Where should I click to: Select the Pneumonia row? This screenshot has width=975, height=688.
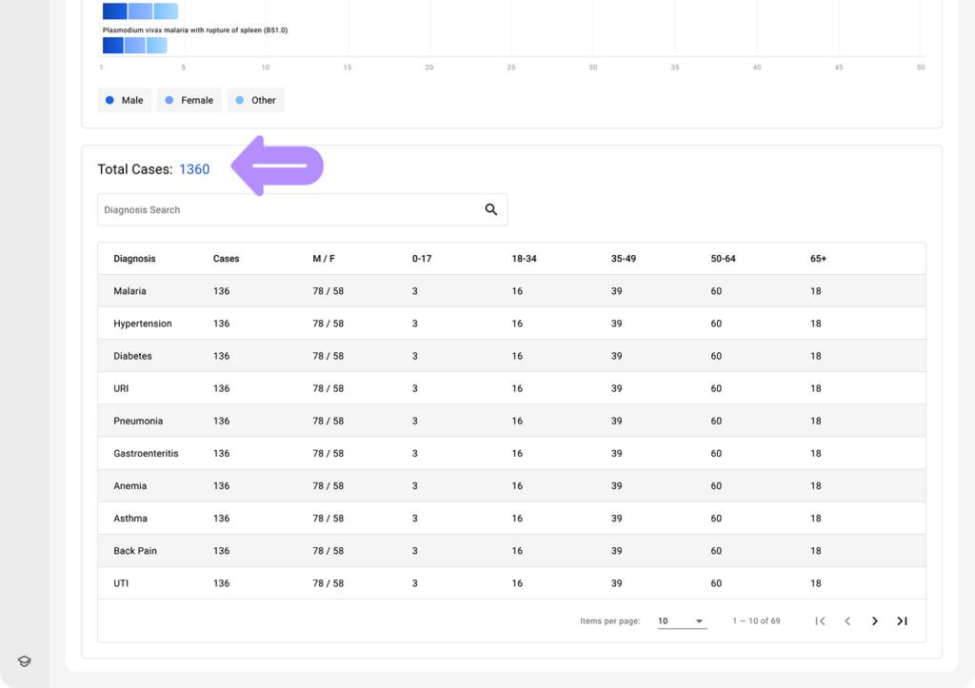511,421
